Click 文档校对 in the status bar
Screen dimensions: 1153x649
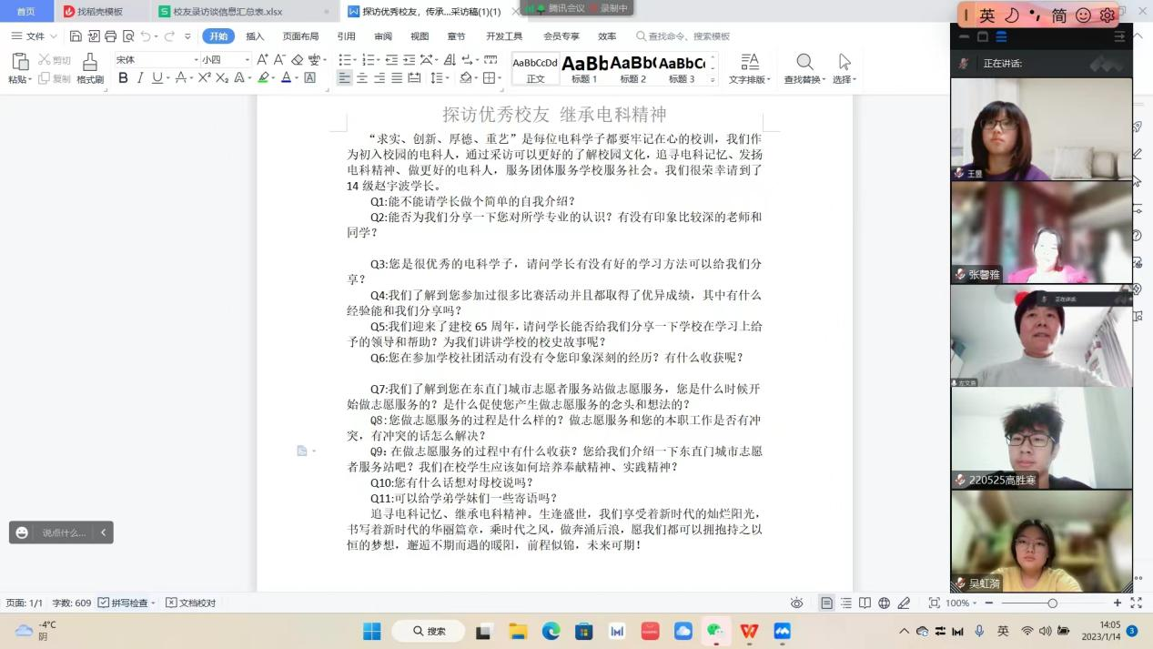click(192, 603)
